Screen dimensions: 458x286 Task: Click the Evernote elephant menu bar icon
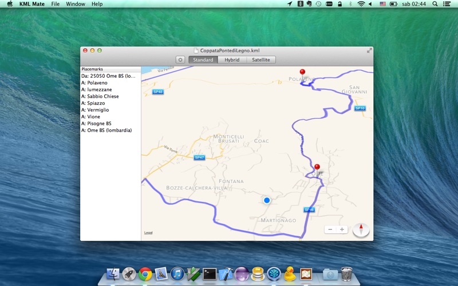tap(309, 4)
